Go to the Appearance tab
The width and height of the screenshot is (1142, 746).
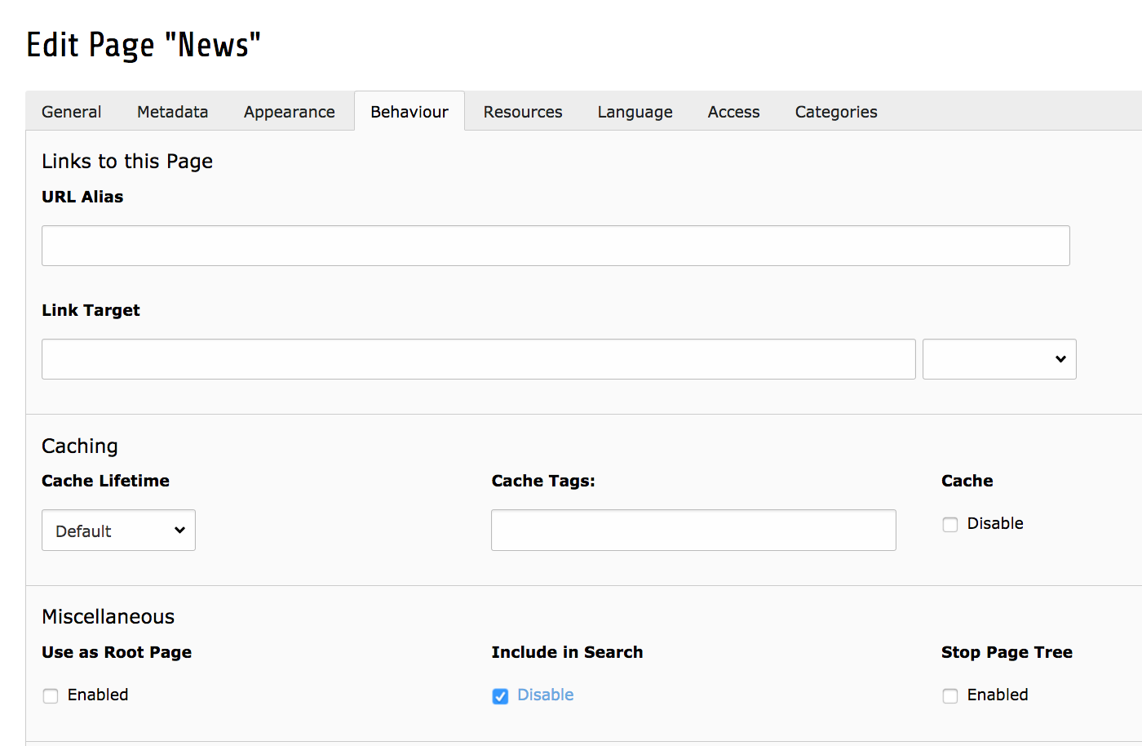289,112
